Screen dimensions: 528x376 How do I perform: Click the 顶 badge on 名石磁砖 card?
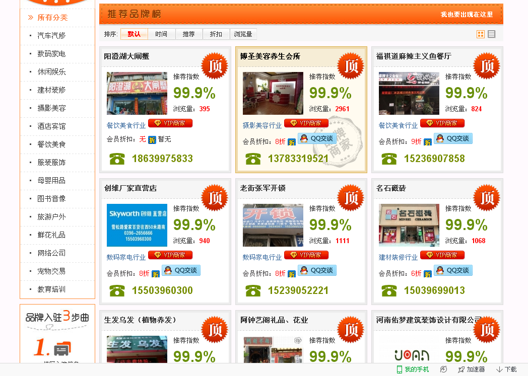[x=487, y=198]
